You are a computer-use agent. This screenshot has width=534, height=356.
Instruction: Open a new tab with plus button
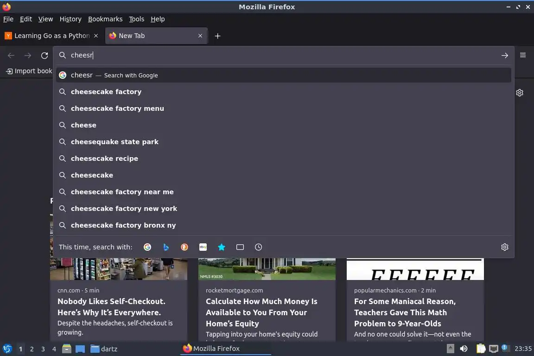click(217, 36)
